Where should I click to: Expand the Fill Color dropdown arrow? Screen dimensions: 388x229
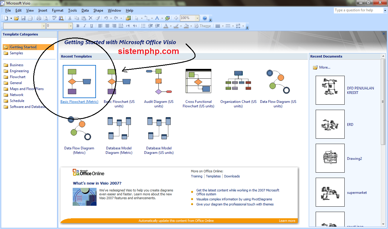coord(191,26)
